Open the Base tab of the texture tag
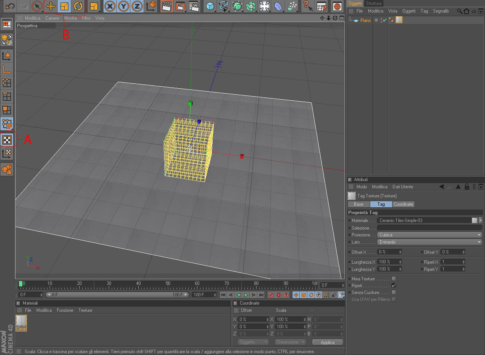This screenshot has width=485, height=355. pyautogui.click(x=358, y=204)
